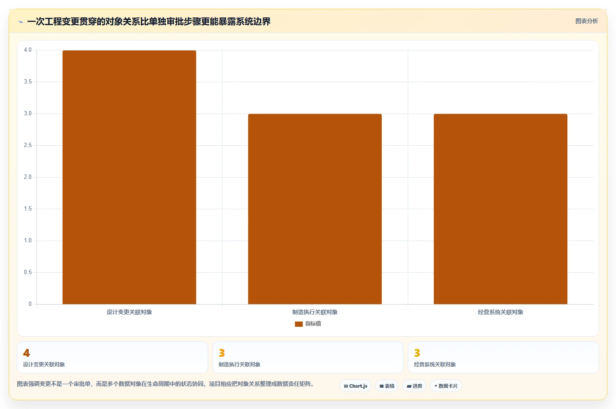Click the card value 4
This screenshot has width=616, height=409.
point(27,353)
